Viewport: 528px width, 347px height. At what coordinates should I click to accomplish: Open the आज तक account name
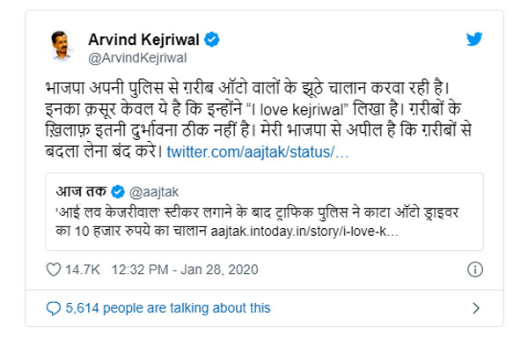click(x=81, y=192)
